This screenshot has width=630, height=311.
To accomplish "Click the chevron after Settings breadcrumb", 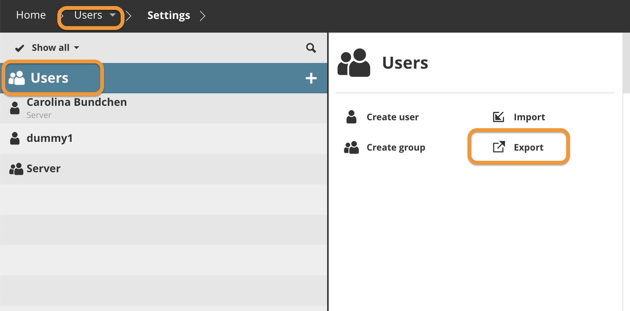I will click(x=202, y=16).
